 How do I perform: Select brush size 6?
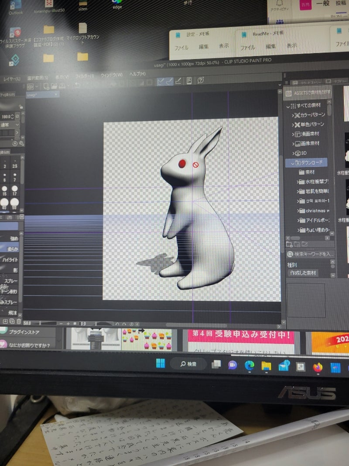tap(4, 177)
